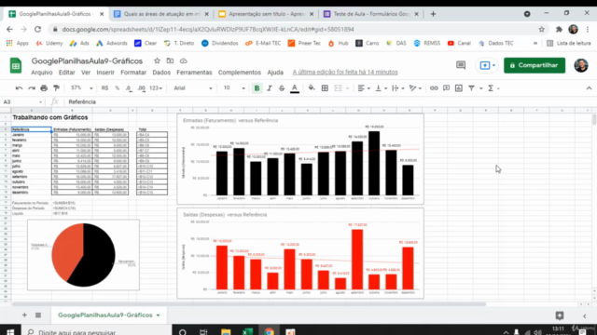The image size is (597, 335).
Task: Click the Redo icon in toolbar
Action: (32, 88)
